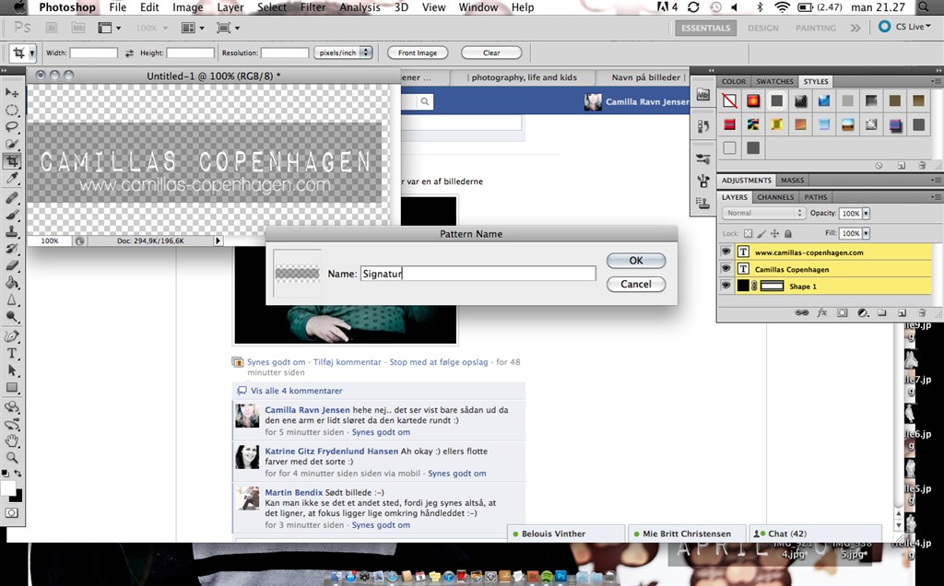
Task: Open the Styles panel options menu
Action: tap(935, 81)
